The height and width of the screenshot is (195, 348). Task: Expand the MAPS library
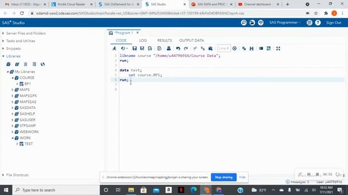(x=13, y=90)
